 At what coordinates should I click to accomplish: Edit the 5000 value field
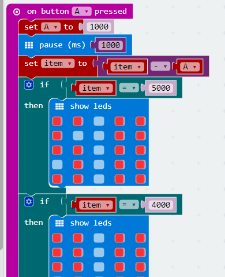pos(161,88)
